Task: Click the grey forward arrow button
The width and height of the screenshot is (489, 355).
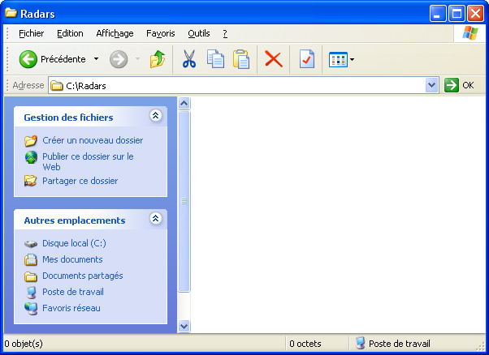Action: click(x=119, y=59)
